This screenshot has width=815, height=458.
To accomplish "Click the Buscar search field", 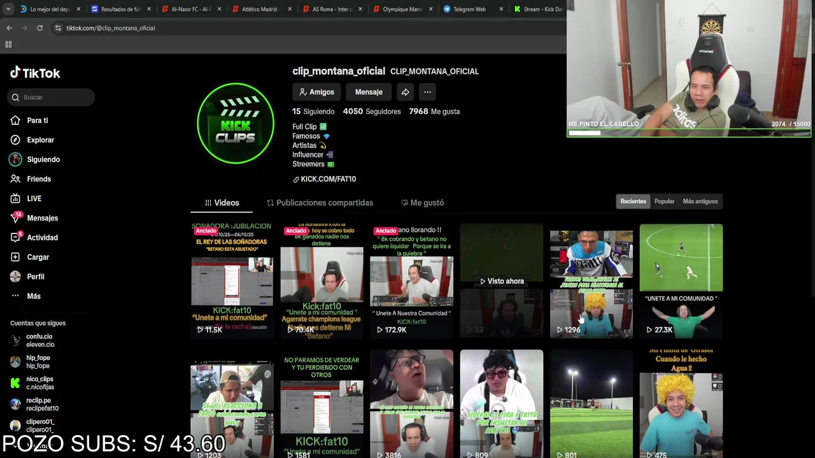I will [52, 97].
